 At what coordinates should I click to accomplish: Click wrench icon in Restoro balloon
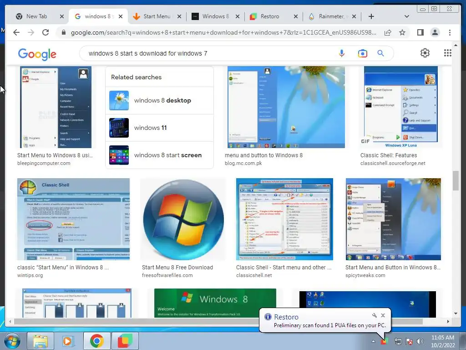click(x=375, y=315)
